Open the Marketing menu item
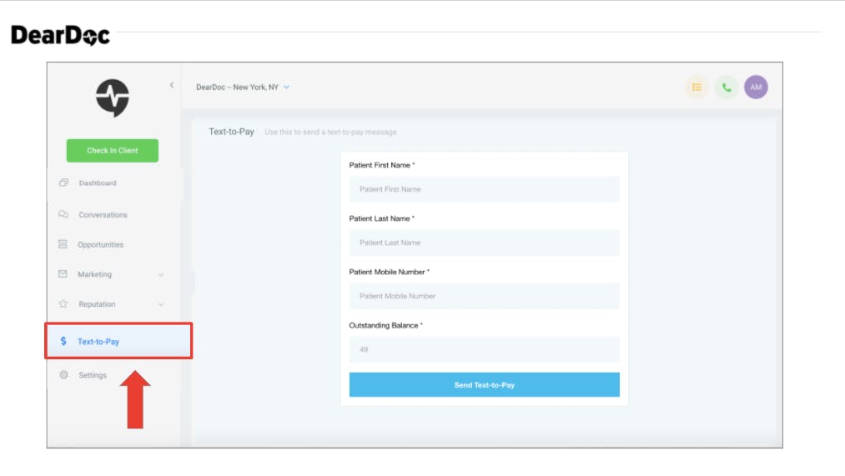Image resolution: width=845 pixels, height=476 pixels. pos(95,274)
